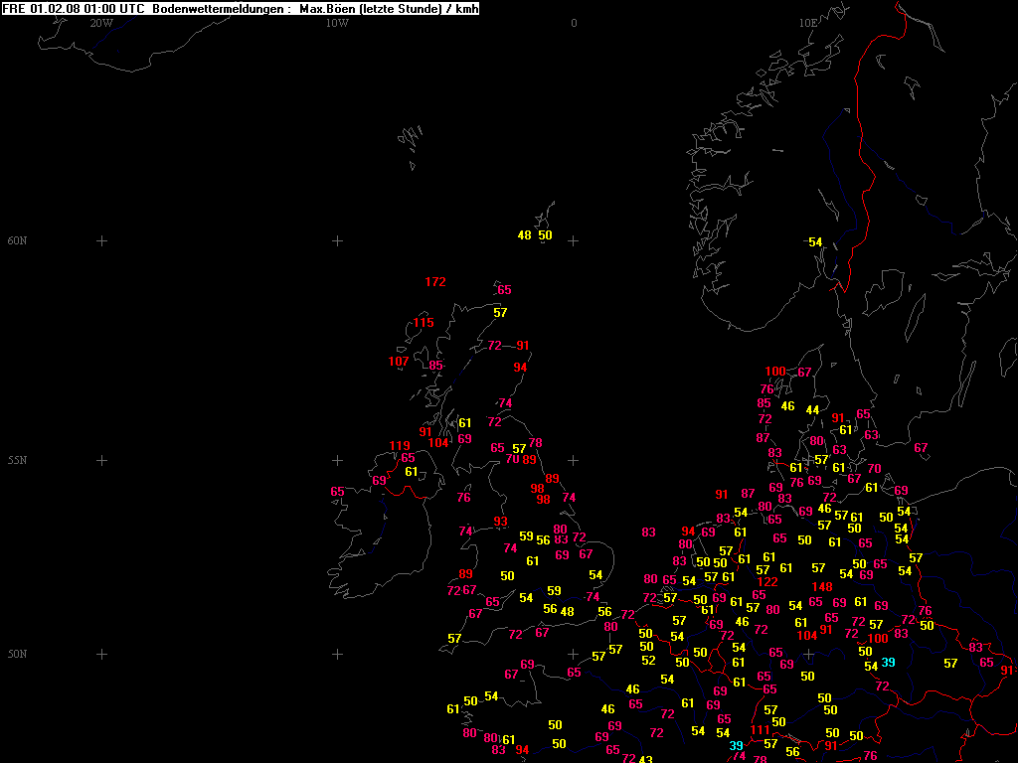Image resolution: width=1018 pixels, height=763 pixels.
Task: Click the red 107 gust value
Action: (x=399, y=362)
